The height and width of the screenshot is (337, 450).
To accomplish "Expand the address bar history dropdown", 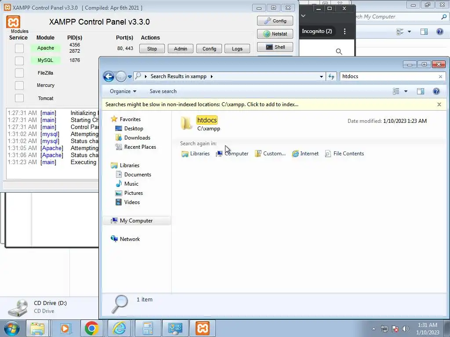I will point(321,76).
